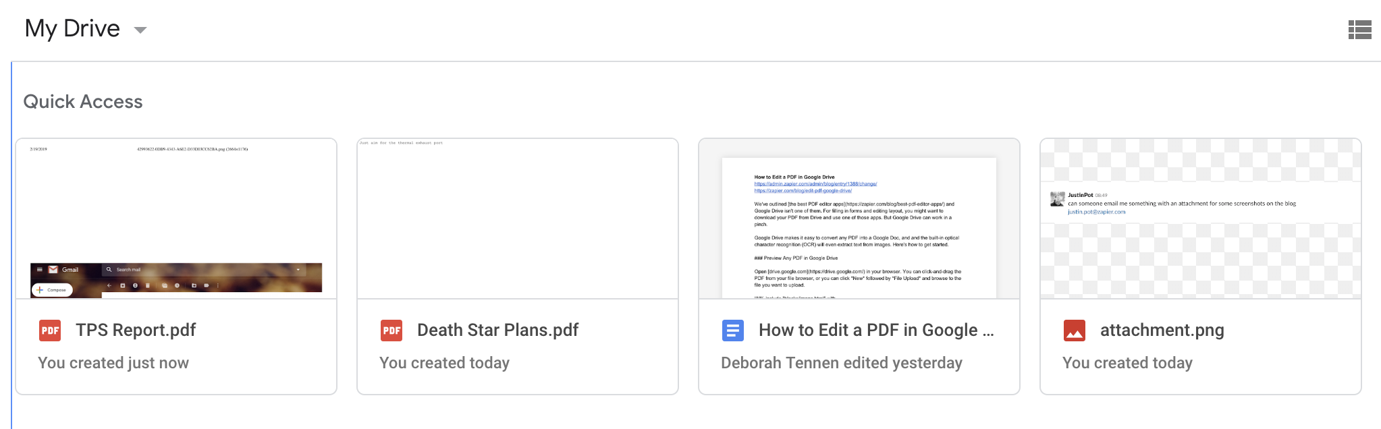This screenshot has height=429, width=1381.
Task: Click the 'You created just now' text
Action: 113,363
